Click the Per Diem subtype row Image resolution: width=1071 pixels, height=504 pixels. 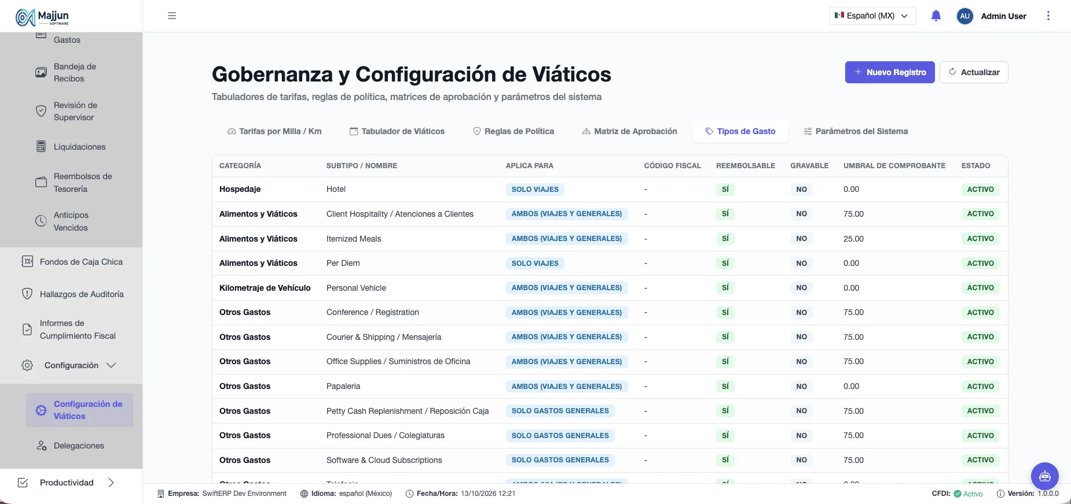point(610,263)
